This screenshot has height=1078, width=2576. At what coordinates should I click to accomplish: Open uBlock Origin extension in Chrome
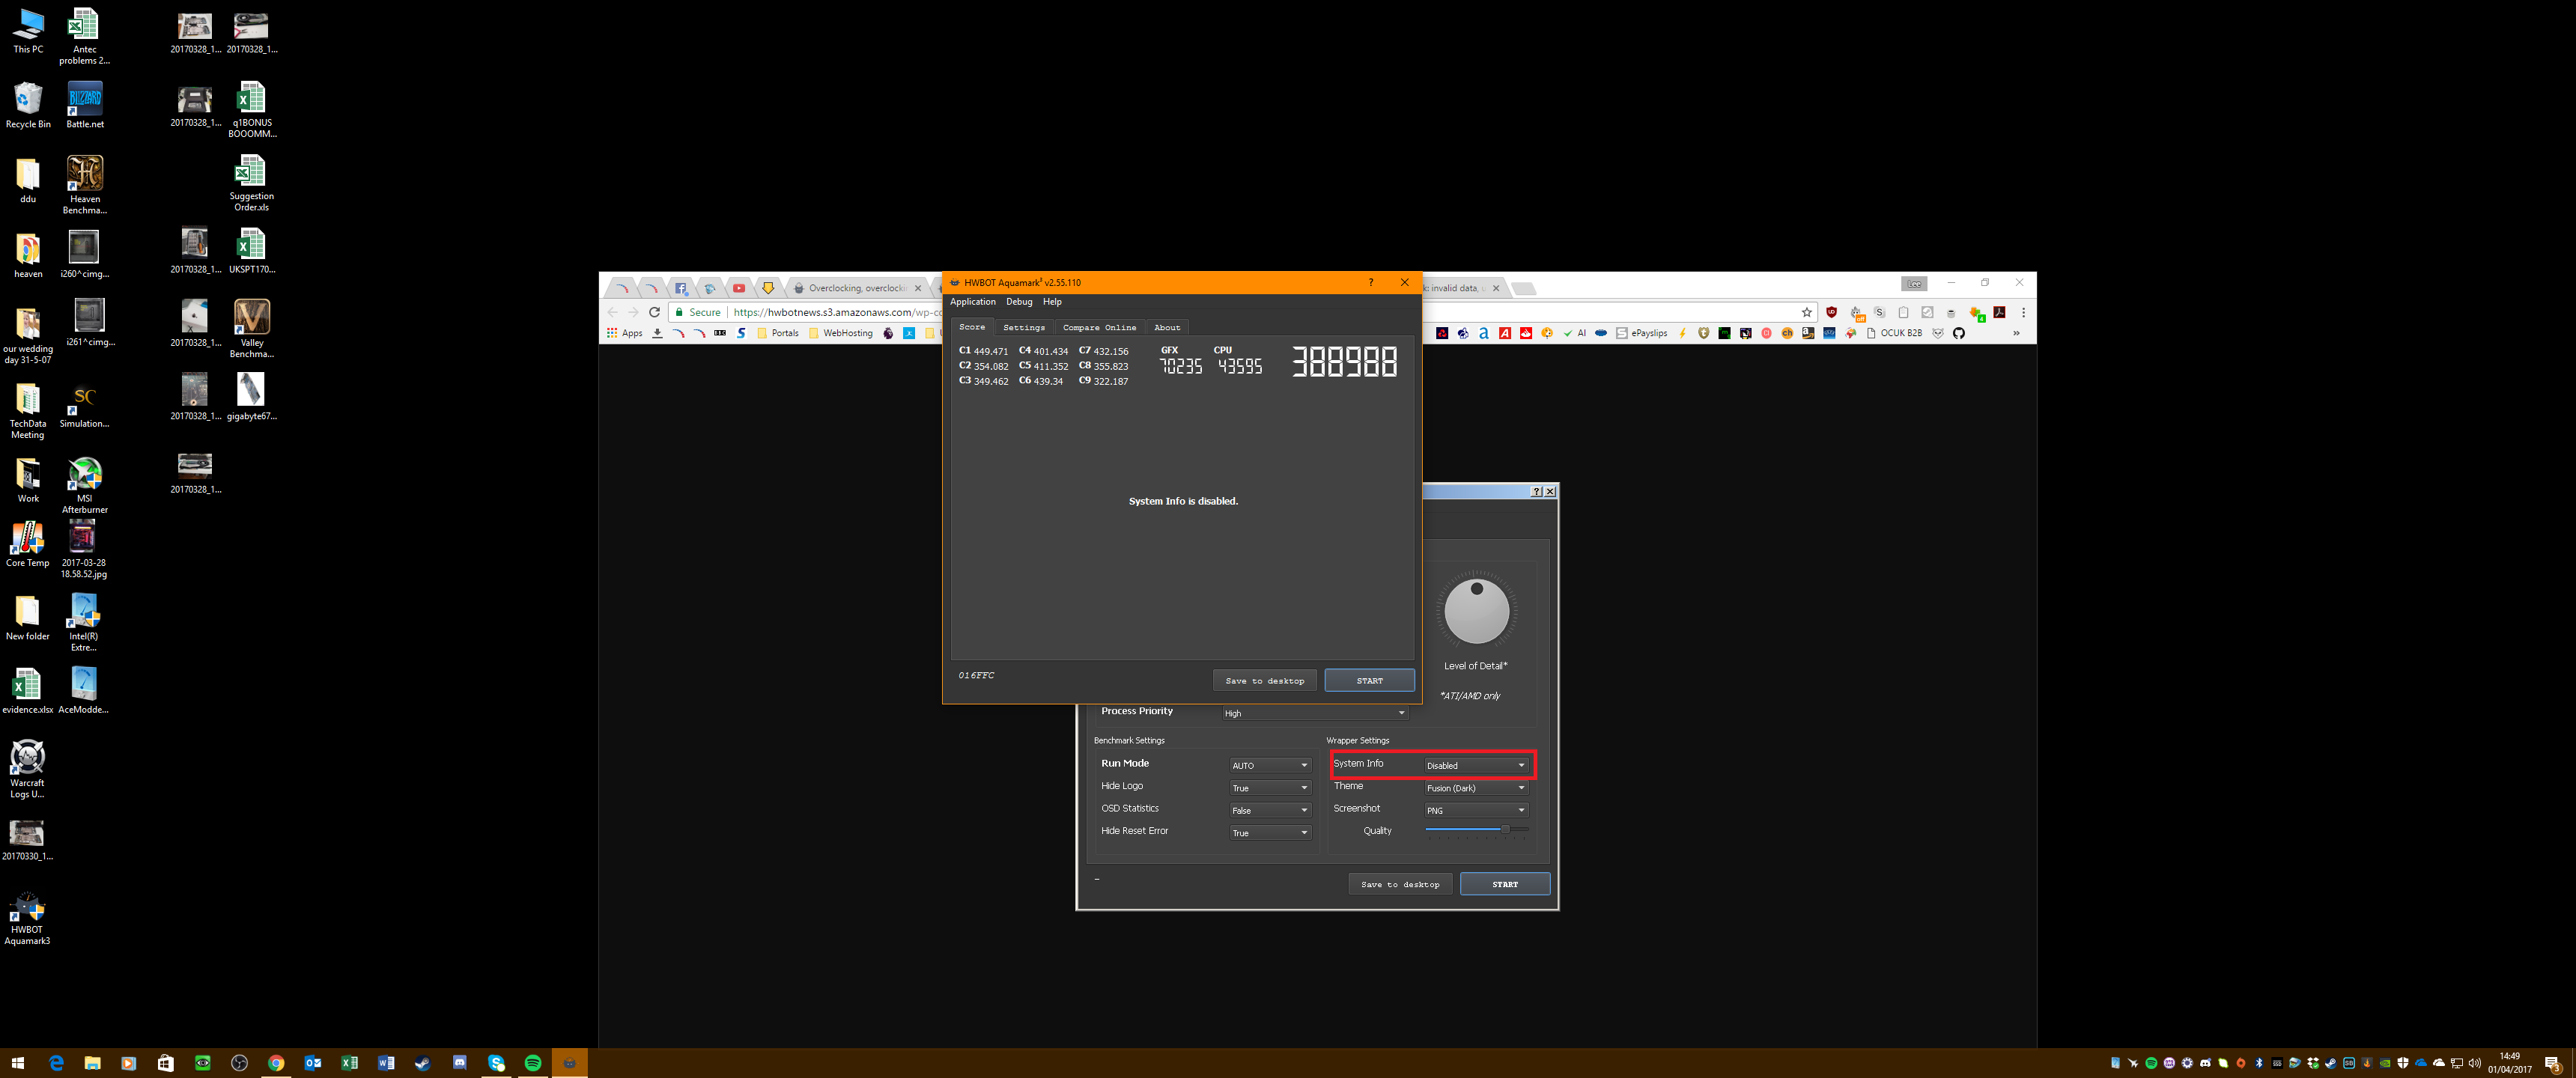point(1832,312)
